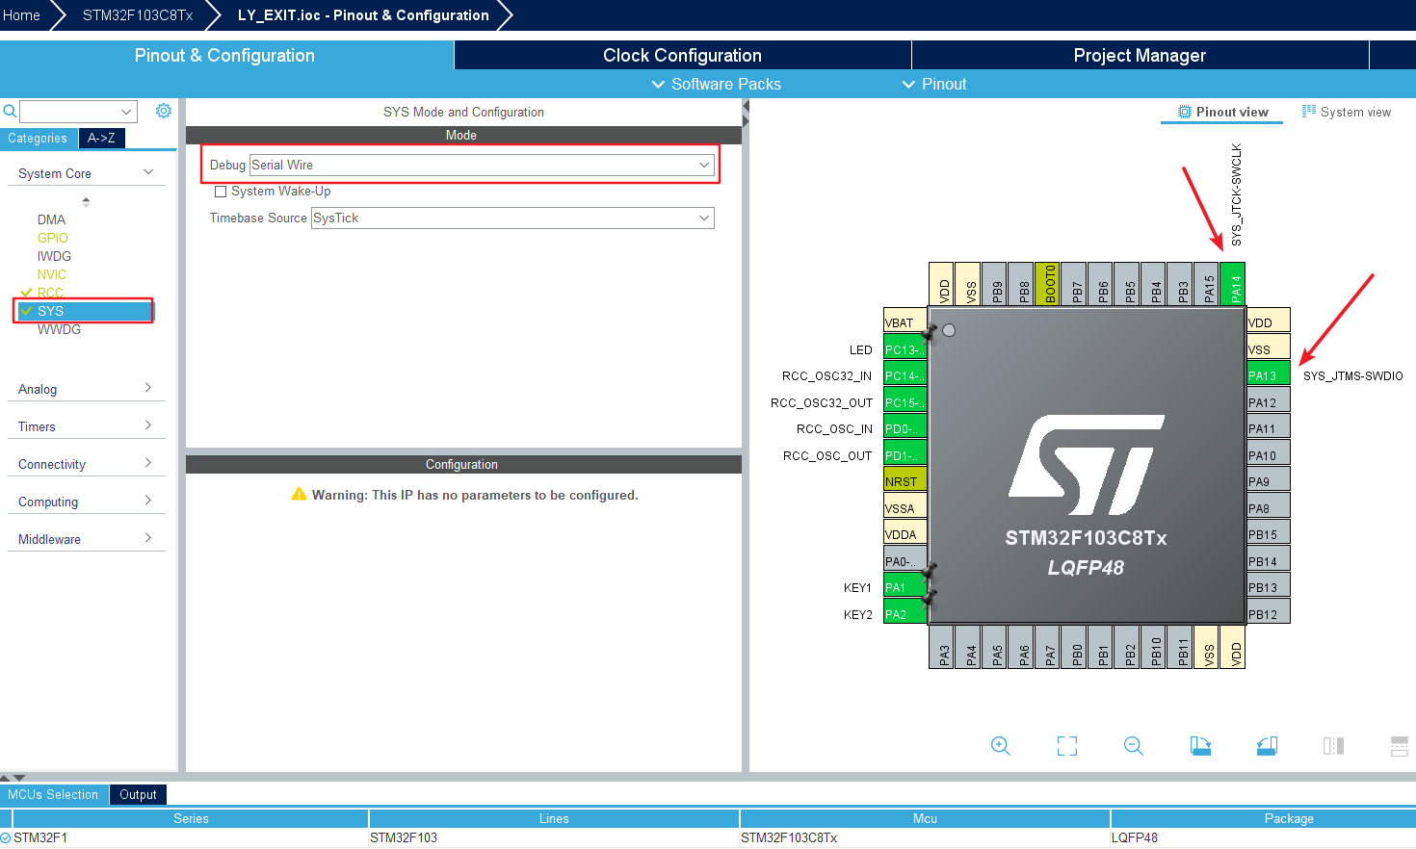1416x849 pixels.
Task: Click the zoom in magnifier icon
Action: [1001, 746]
